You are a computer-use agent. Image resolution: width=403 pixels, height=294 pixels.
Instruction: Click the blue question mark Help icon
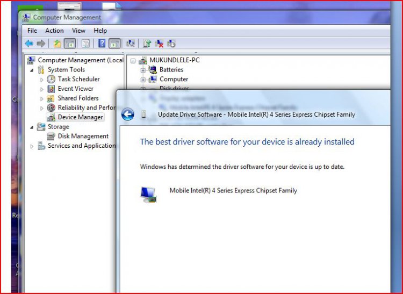102,44
